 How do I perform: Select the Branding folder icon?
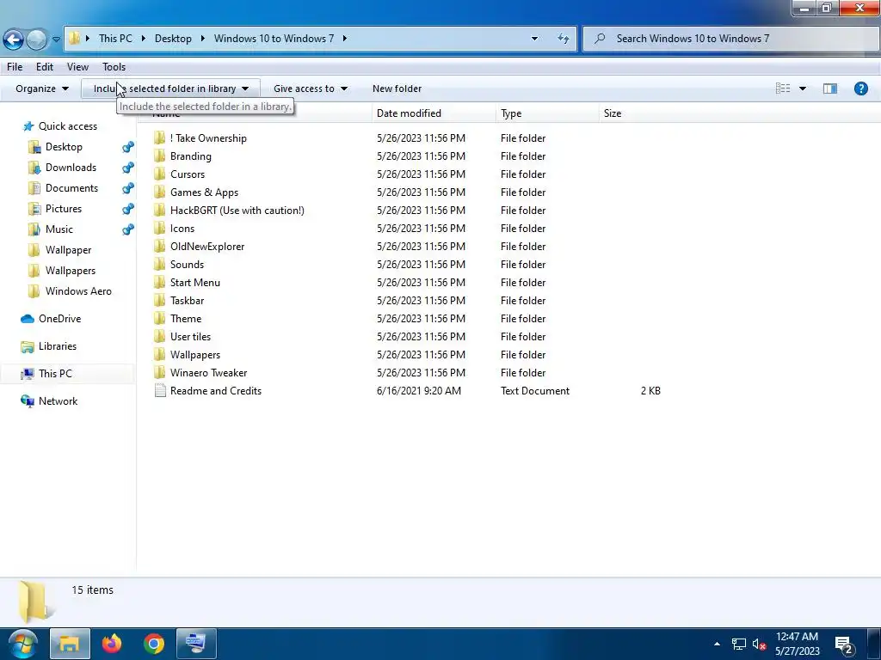159,156
